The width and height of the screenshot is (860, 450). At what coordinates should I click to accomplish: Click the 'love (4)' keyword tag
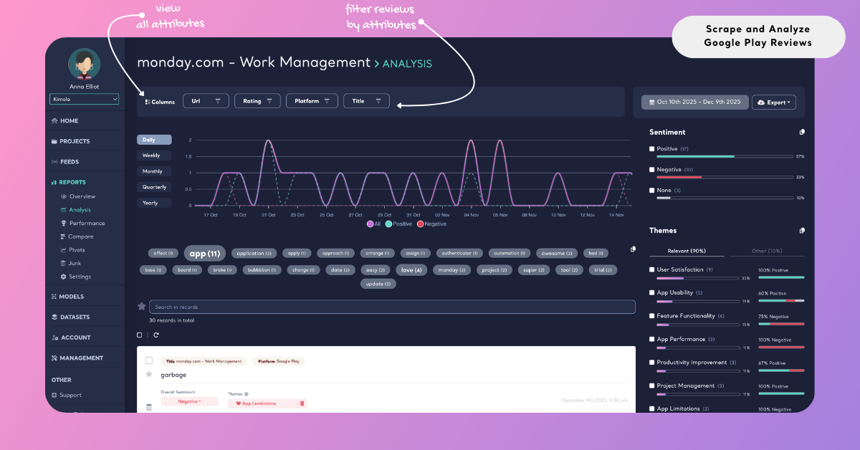[412, 270]
